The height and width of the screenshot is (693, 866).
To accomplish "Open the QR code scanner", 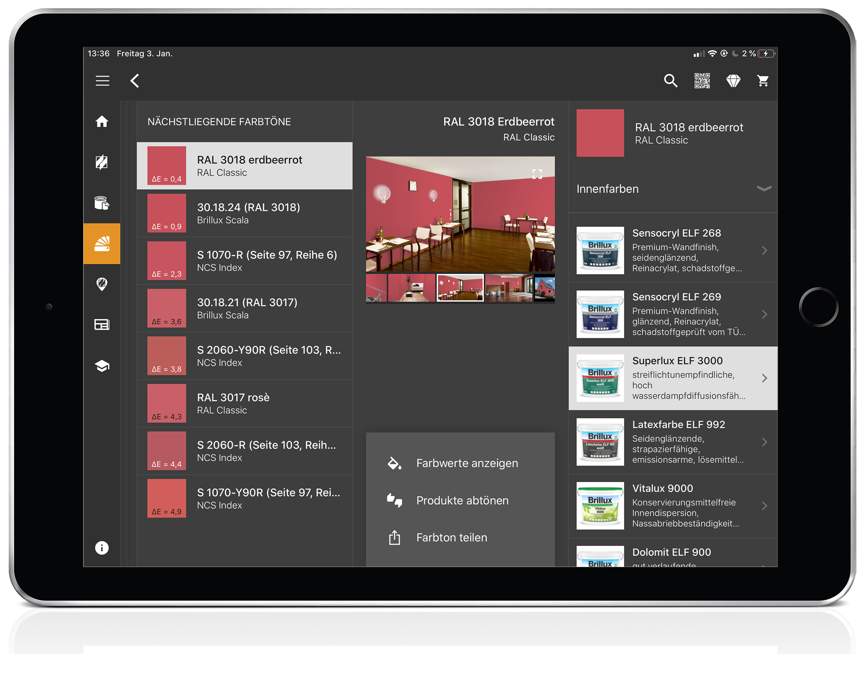I will tap(702, 81).
